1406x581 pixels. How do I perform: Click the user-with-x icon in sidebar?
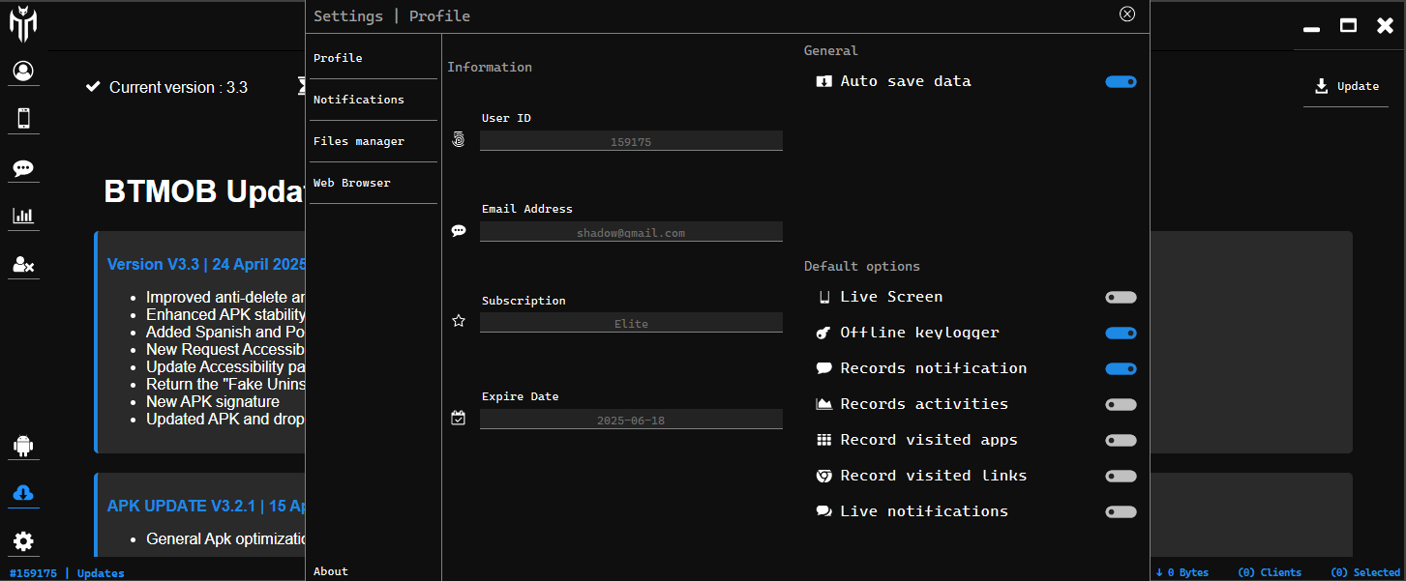click(x=23, y=264)
